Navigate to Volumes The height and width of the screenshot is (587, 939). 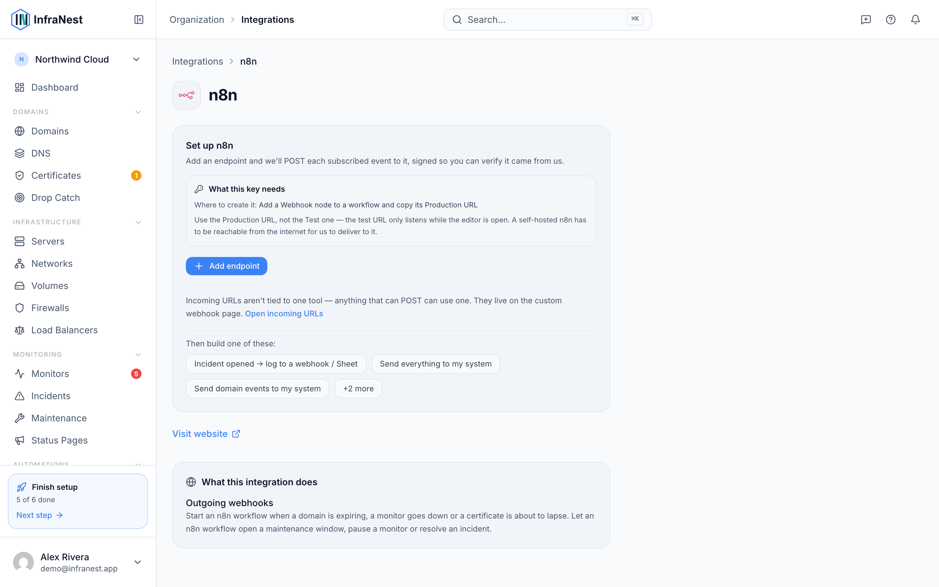78,286
